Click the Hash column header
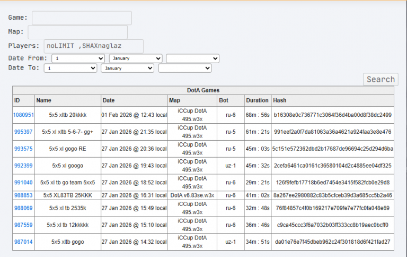This screenshot has width=407, height=257. pyautogui.click(x=332, y=100)
